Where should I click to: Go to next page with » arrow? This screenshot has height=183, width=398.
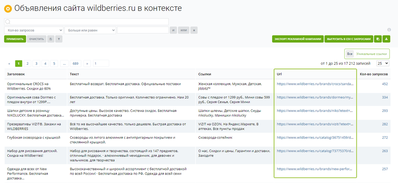(x=87, y=64)
